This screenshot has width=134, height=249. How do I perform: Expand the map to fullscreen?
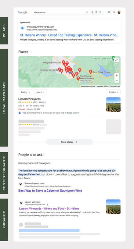116,60
